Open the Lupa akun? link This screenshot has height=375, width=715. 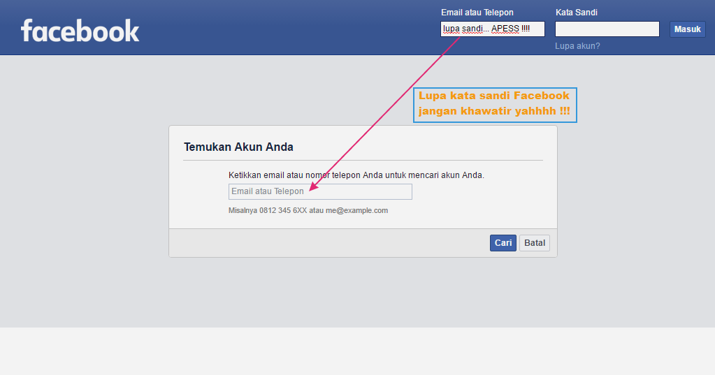[577, 46]
